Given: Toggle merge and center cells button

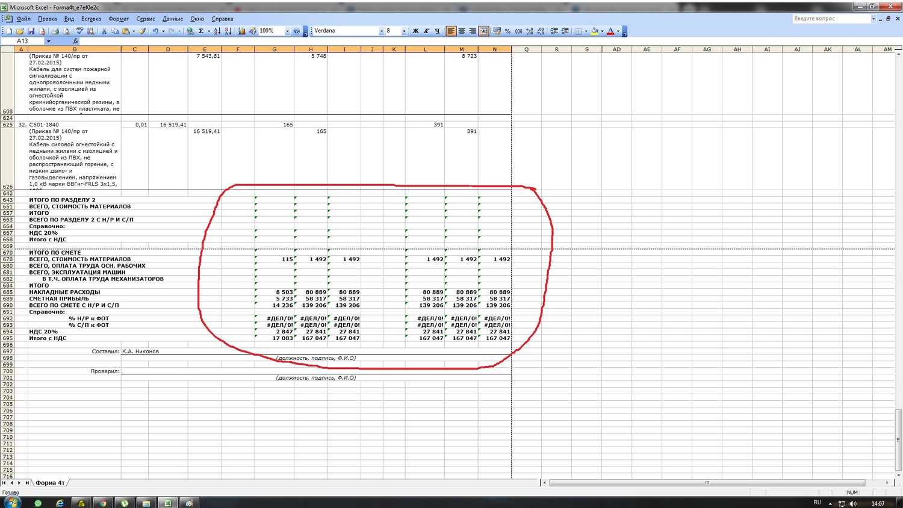Looking at the screenshot, I should 483,31.
